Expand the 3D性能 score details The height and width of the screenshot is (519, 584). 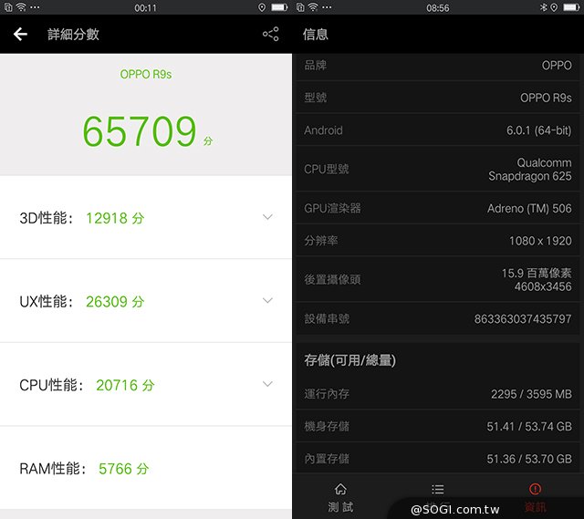click(267, 217)
